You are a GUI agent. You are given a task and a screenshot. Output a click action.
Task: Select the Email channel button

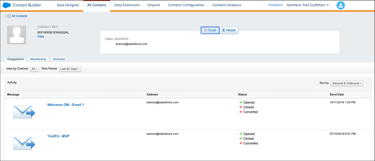pyautogui.click(x=210, y=30)
